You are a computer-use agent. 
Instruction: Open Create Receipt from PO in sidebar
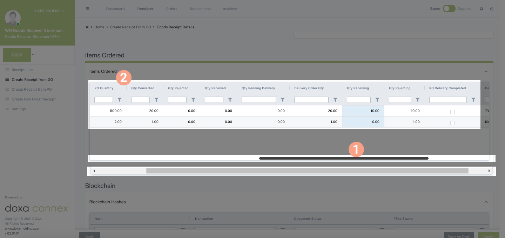32,89
